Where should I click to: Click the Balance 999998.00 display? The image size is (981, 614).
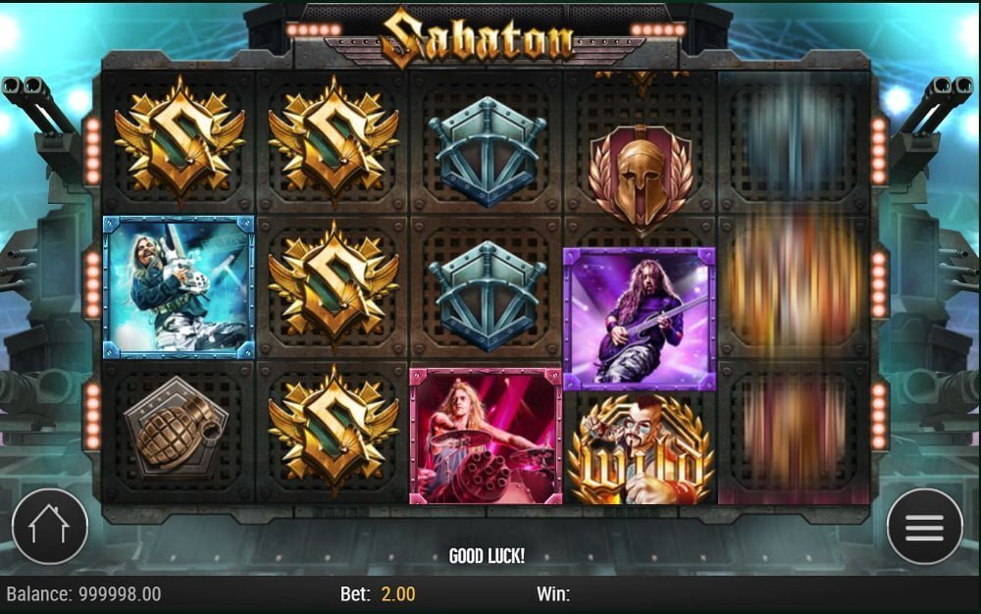[83, 593]
